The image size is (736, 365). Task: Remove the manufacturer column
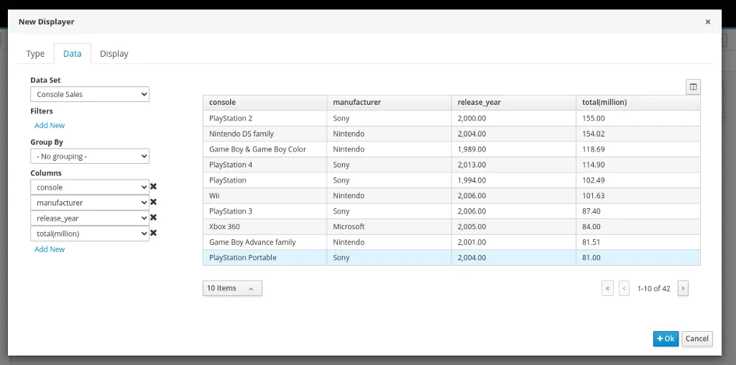pyautogui.click(x=153, y=202)
